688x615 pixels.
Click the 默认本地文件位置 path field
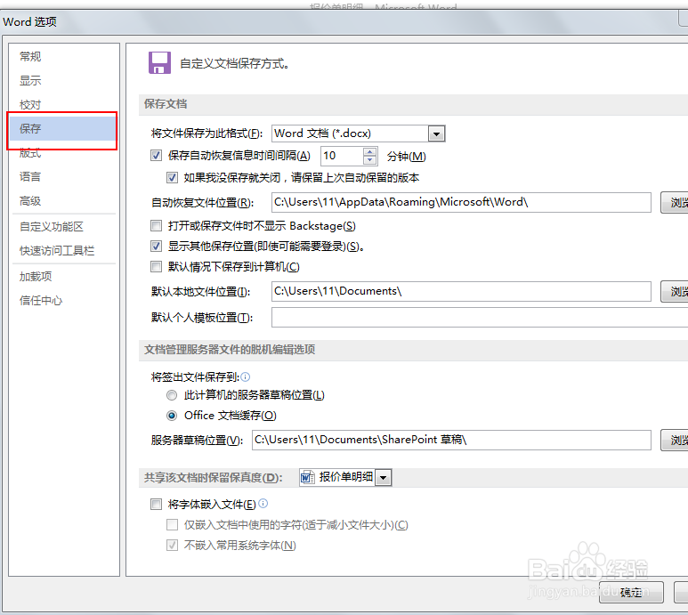pos(461,291)
